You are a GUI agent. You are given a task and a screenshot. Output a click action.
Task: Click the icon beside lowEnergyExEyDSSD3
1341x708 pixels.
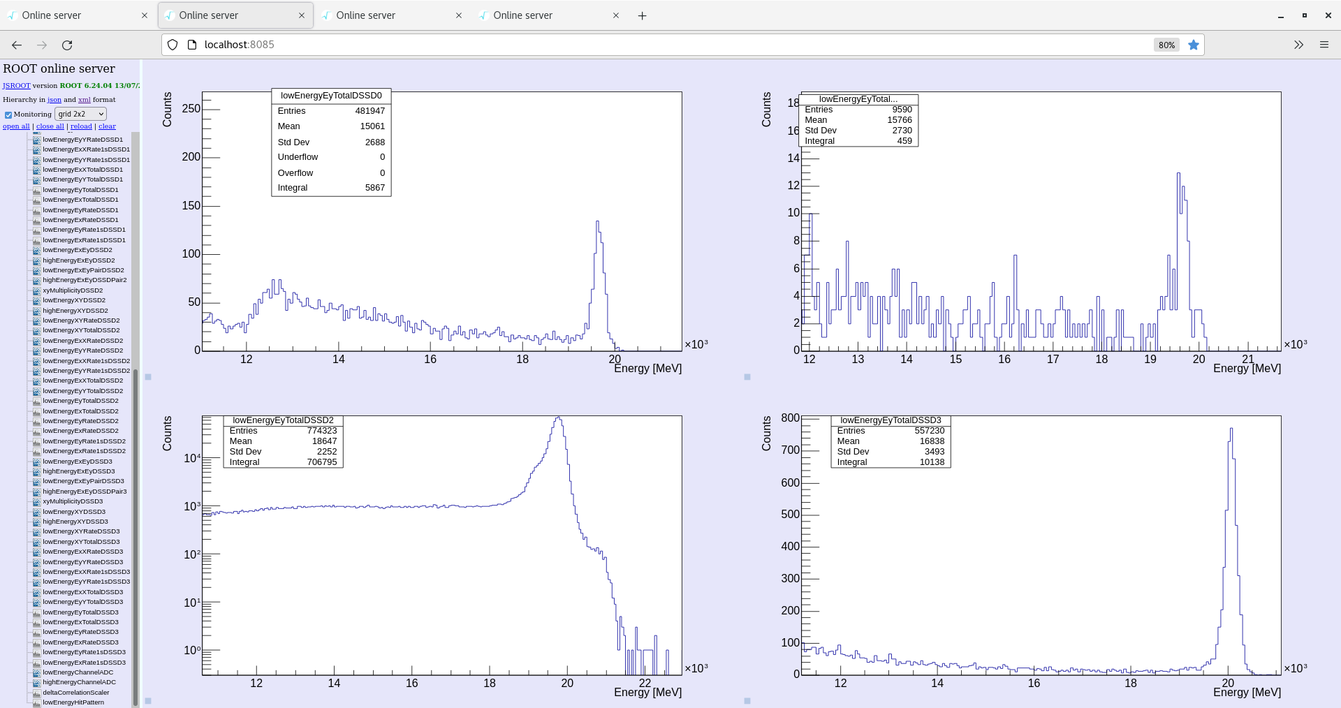37,462
